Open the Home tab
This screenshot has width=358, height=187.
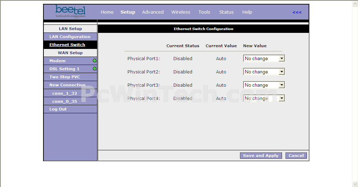[x=107, y=12]
